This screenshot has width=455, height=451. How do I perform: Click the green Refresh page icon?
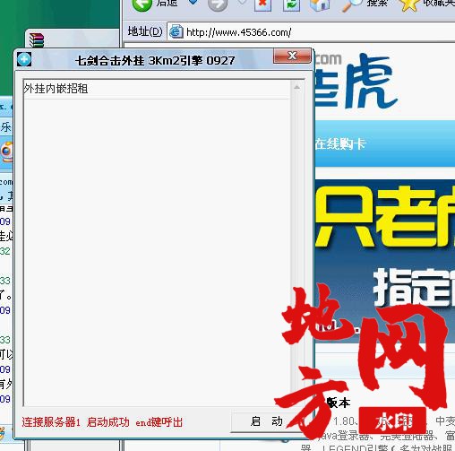[291, 4]
